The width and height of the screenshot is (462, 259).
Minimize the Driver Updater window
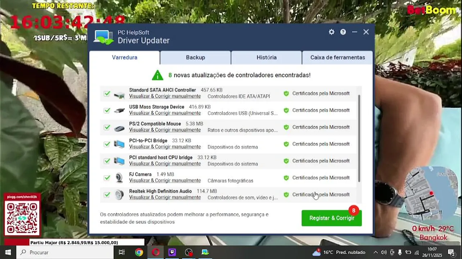[354, 32]
